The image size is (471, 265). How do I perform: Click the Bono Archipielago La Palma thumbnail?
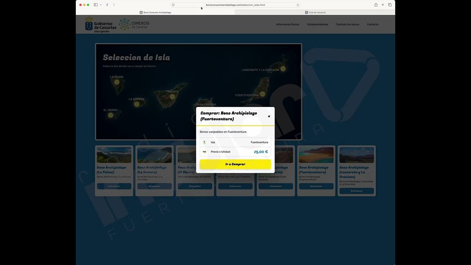pyautogui.click(x=114, y=155)
